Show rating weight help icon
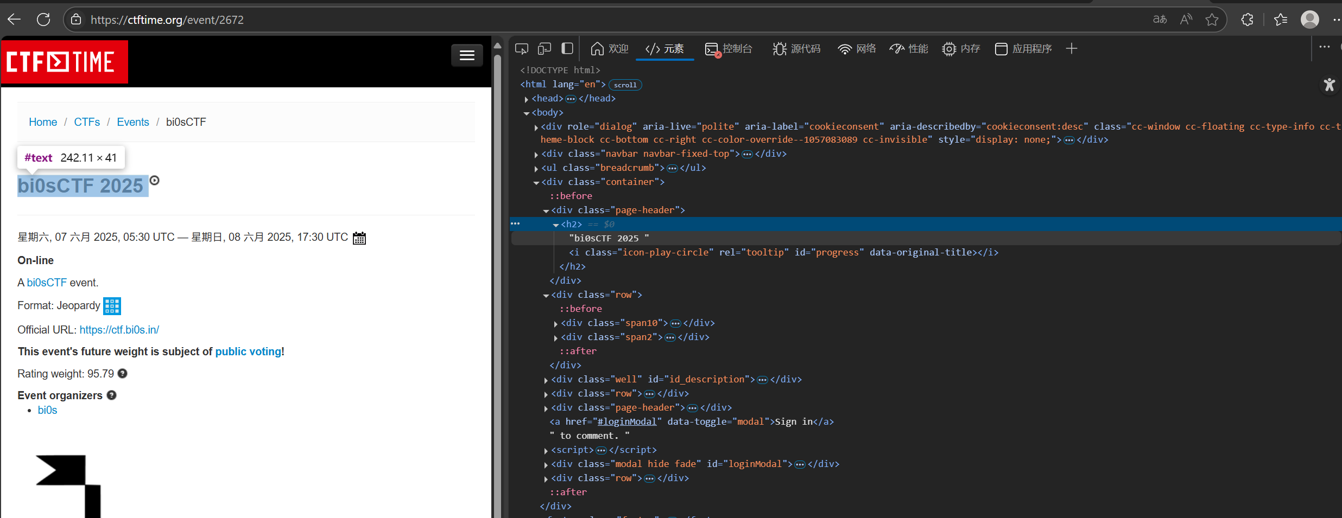The image size is (1342, 518). point(123,374)
